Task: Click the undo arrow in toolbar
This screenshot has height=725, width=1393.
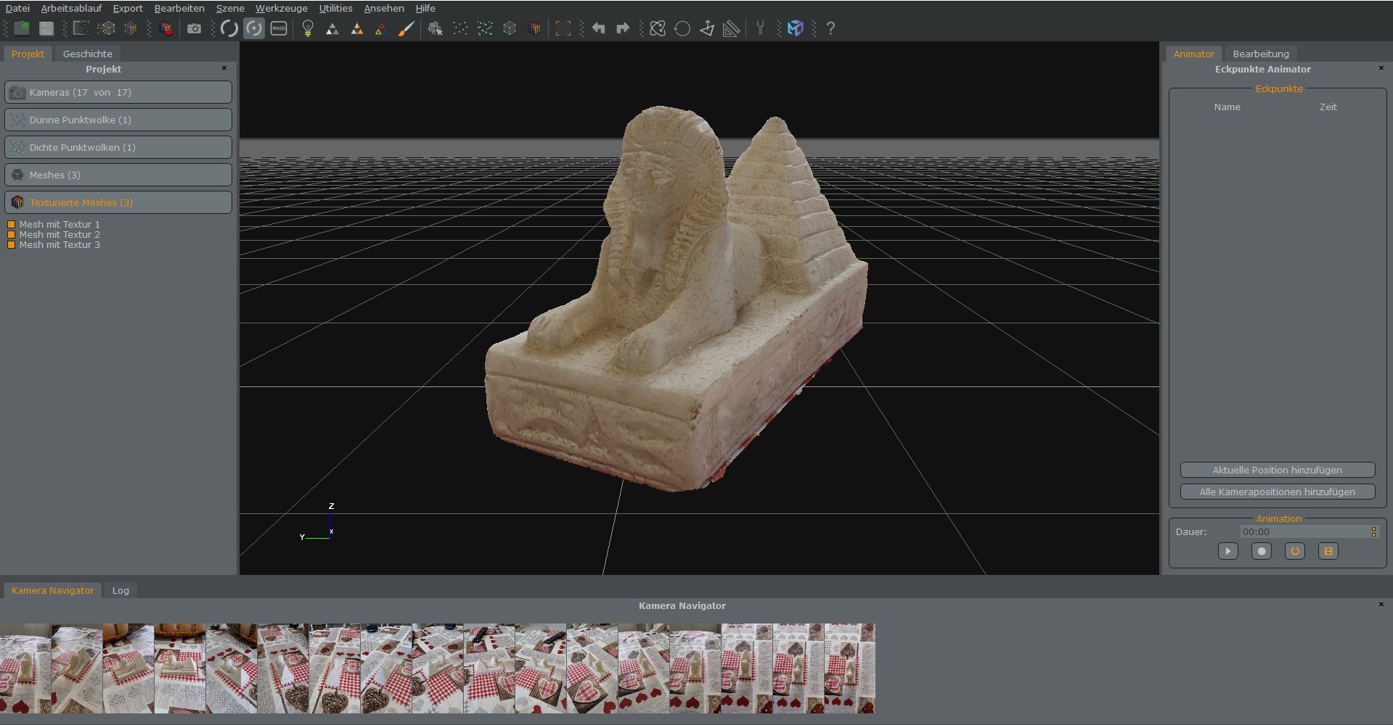Action: (598, 29)
